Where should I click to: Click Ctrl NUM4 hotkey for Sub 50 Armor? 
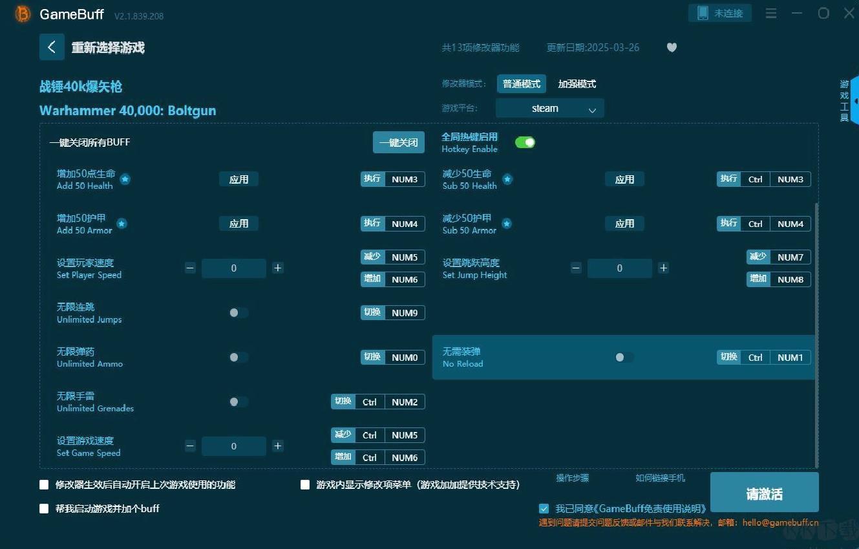click(x=763, y=224)
